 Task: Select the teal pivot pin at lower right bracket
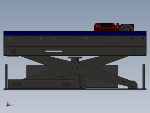(x=133, y=85)
